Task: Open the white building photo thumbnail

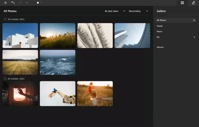Action: (x=20, y=36)
